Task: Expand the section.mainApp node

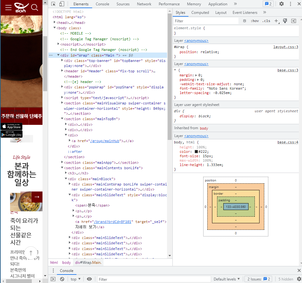Action: click(62, 162)
